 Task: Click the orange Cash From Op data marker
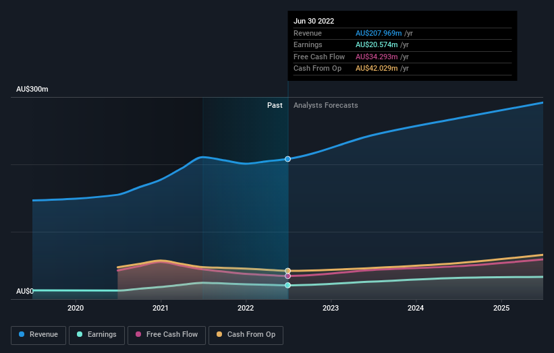(288, 271)
